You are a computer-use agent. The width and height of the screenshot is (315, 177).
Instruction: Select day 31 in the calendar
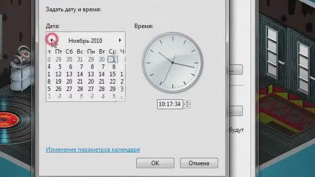tap(80, 59)
